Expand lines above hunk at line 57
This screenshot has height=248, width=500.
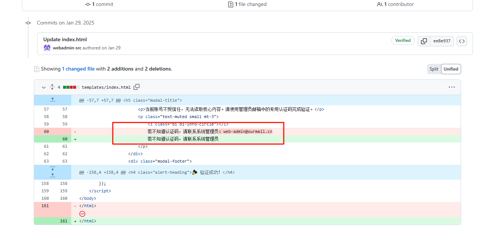[x=52, y=100]
